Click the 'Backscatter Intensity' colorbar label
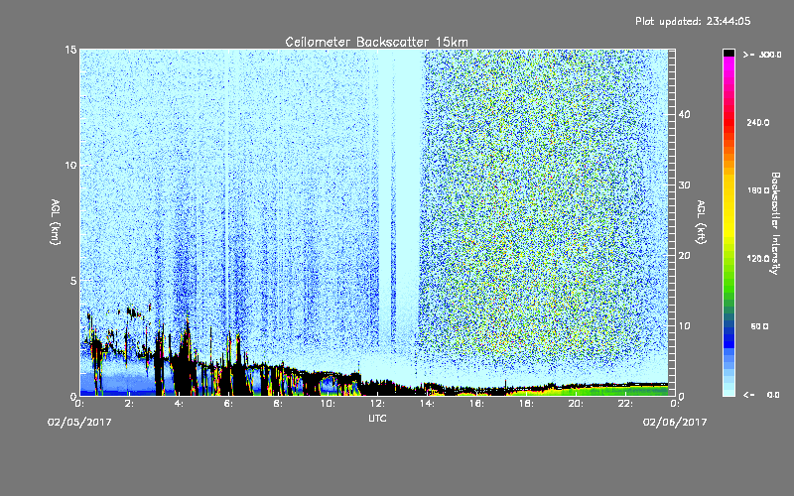Viewport: 794px width, 496px height. (775, 223)
